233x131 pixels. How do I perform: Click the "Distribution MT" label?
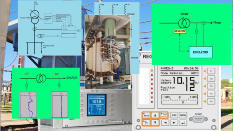(x=49, y=46)
